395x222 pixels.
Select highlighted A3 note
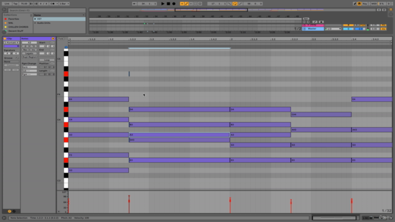180,134
